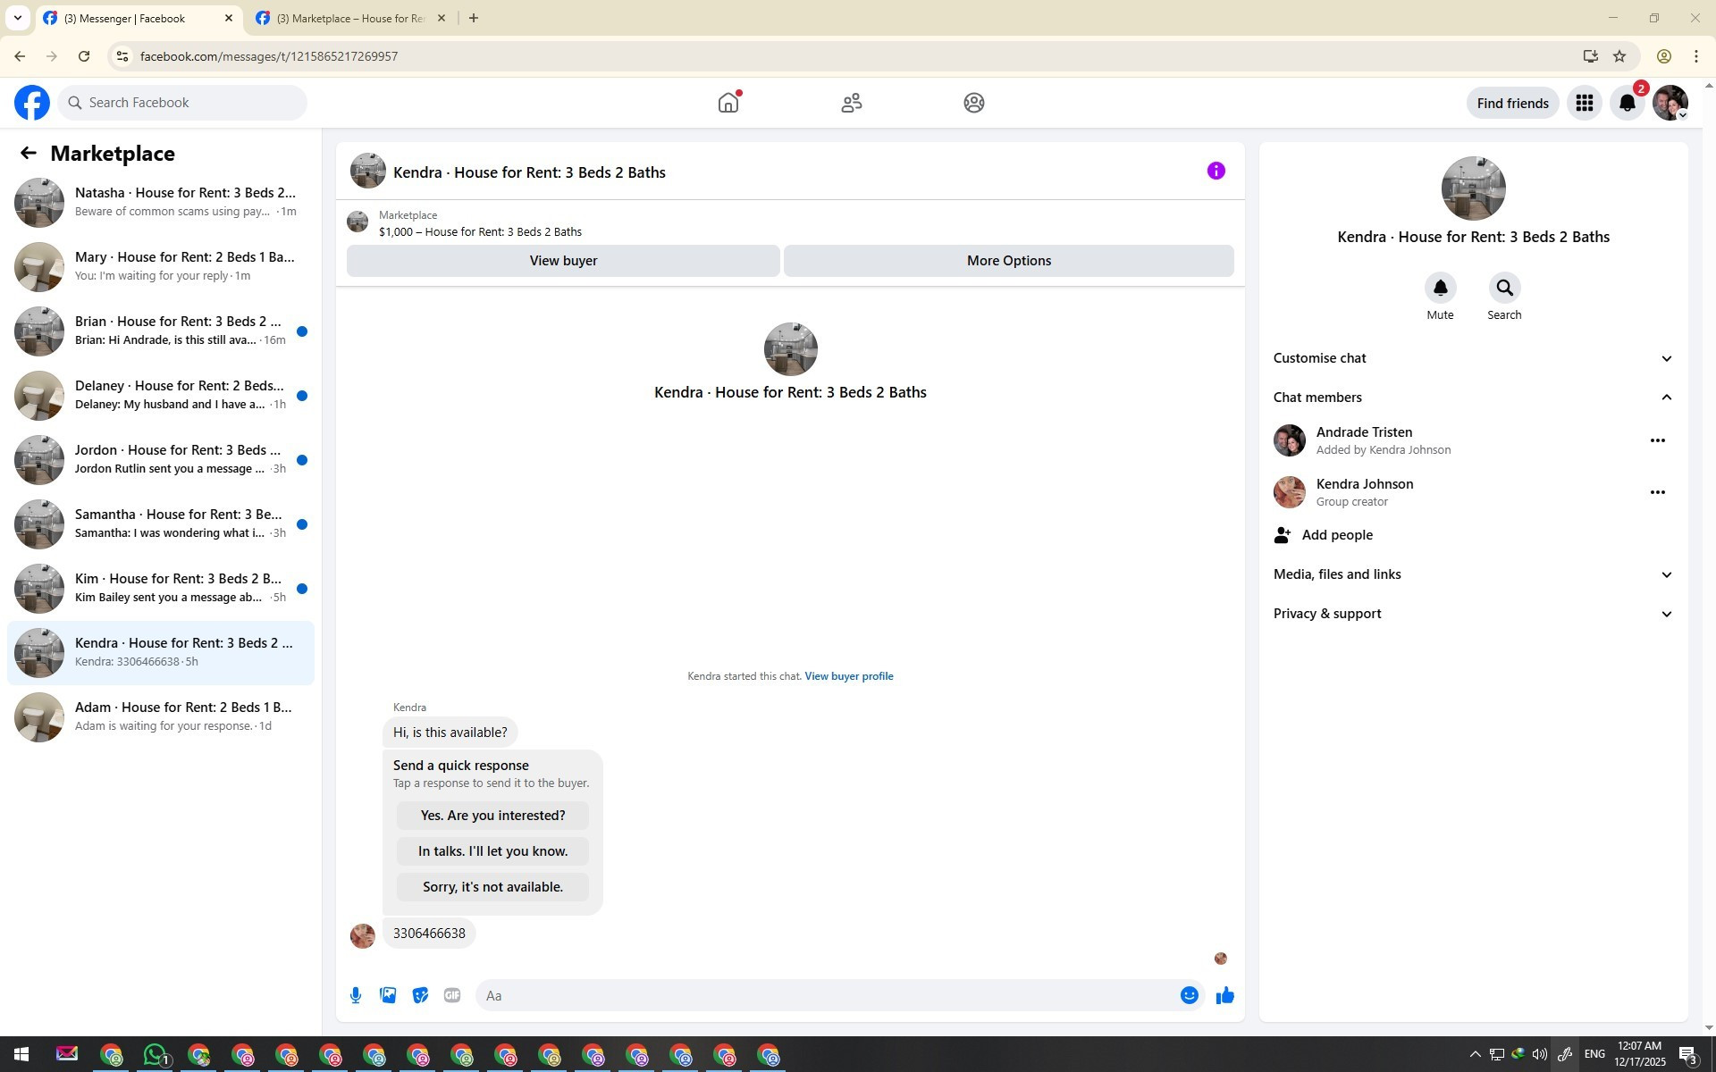Open listing thumbnail beside $1,000 Marketplace

[x=357, y=222]
